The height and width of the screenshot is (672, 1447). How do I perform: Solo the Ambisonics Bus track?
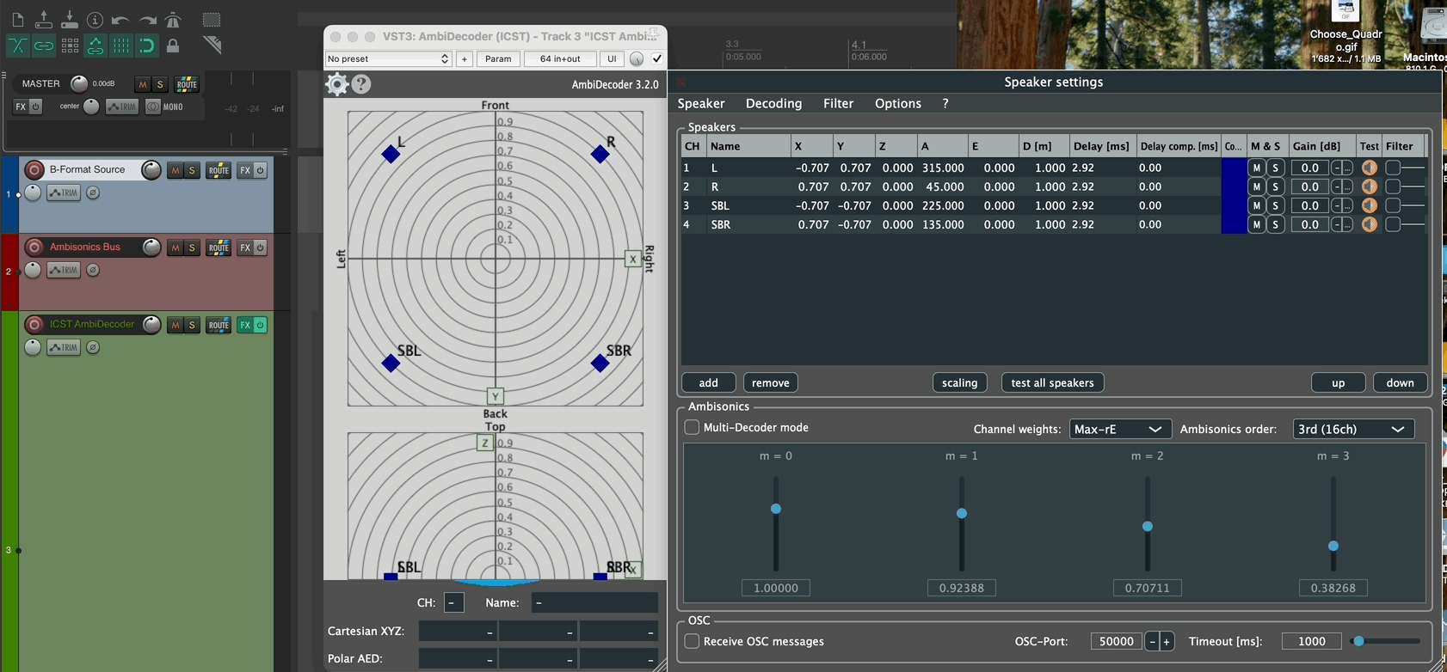[x=192, y=247]
